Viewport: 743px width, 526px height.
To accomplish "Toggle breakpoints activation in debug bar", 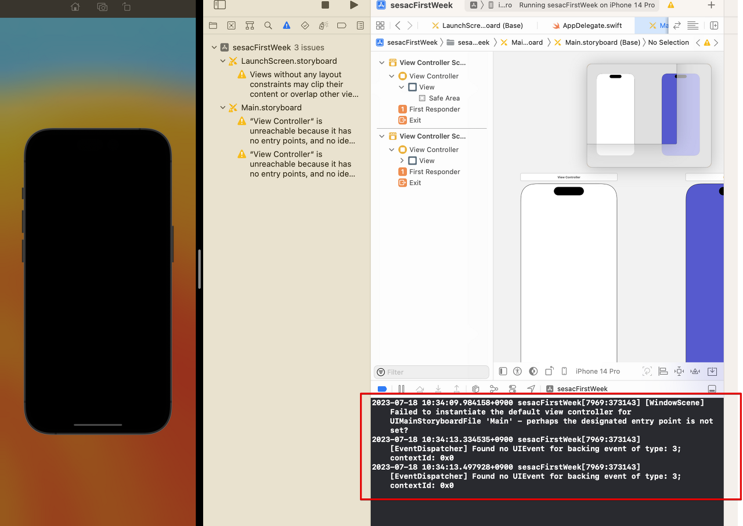I will [x=382, y=389].
